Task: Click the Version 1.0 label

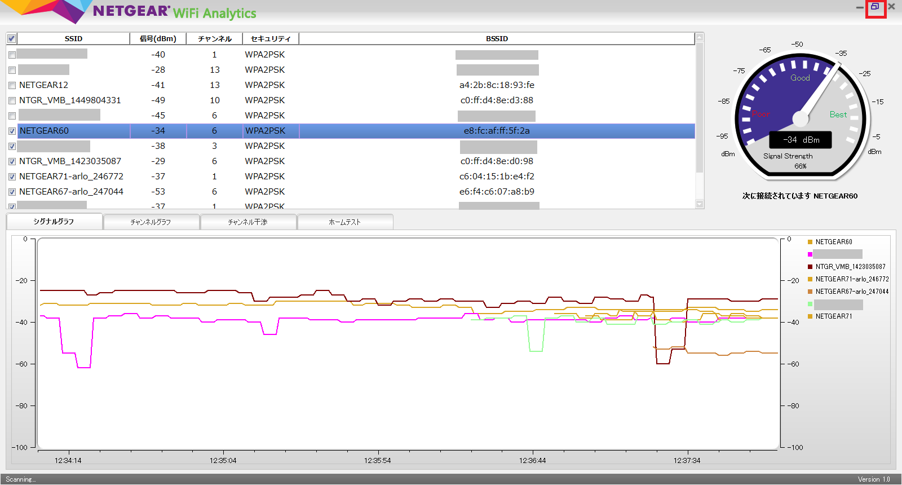Action: pos(874,479)
